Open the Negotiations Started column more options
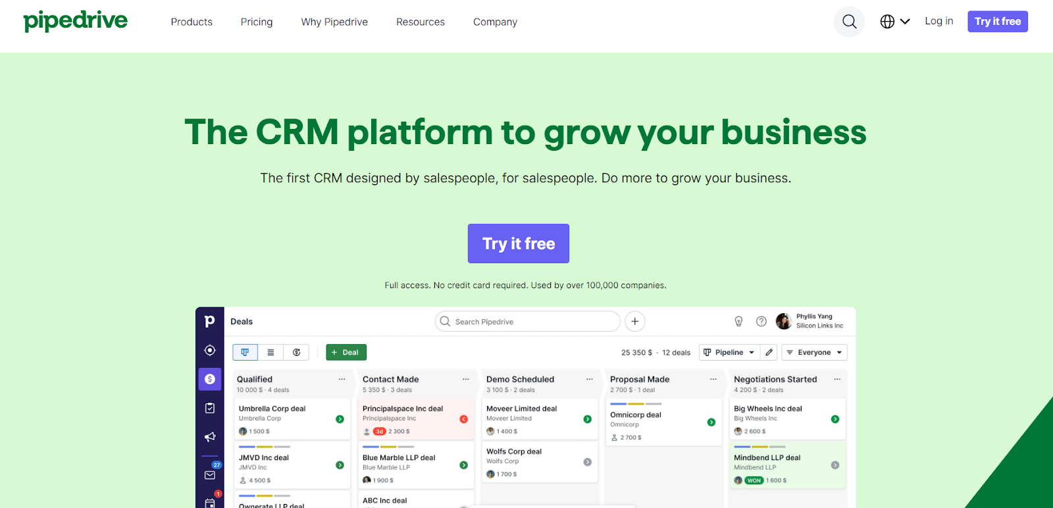Viewport: 1053px width, 508px height. [837, 379]
